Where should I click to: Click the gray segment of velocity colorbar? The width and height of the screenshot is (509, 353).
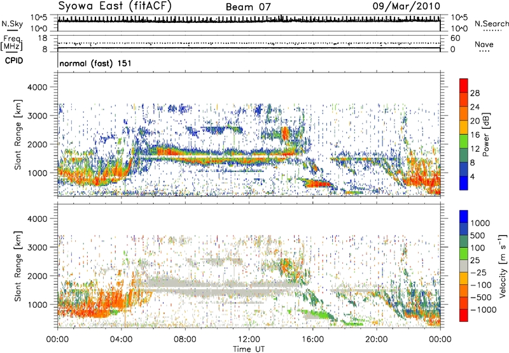point(464,266)
